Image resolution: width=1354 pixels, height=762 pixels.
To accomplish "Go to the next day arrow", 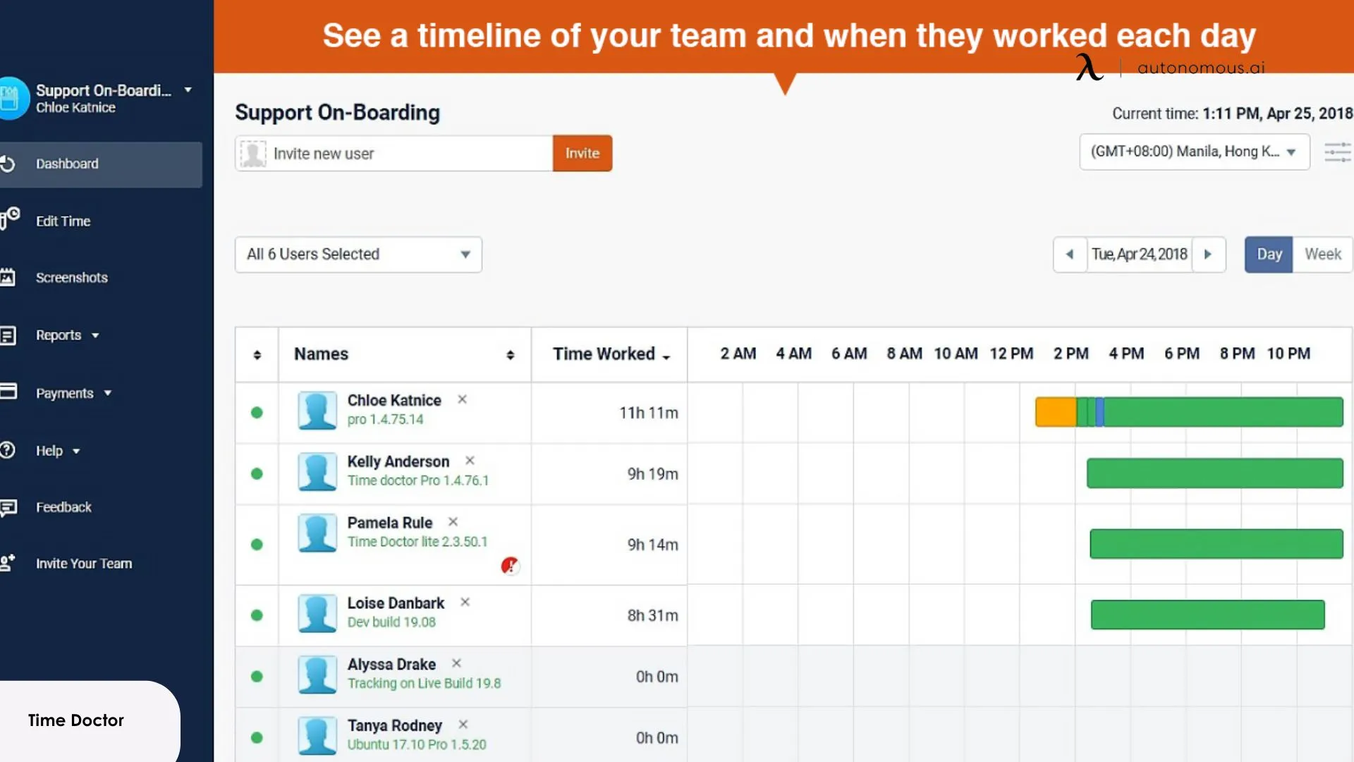I will click(1208, 254).
